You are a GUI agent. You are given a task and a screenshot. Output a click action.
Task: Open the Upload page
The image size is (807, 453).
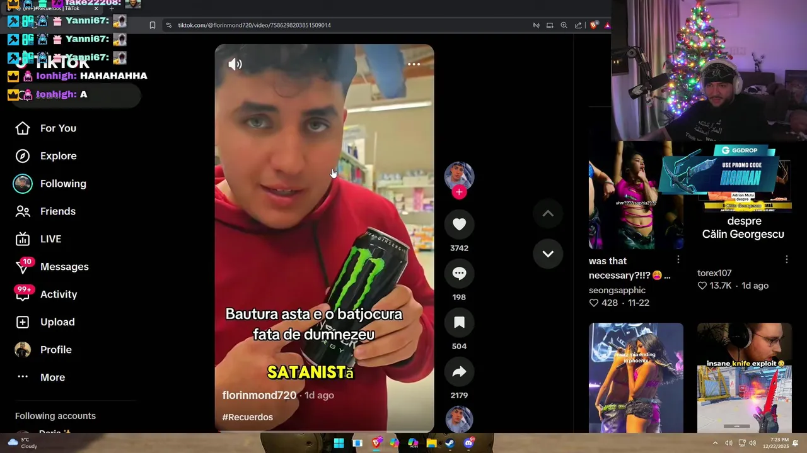coord(57,322)
